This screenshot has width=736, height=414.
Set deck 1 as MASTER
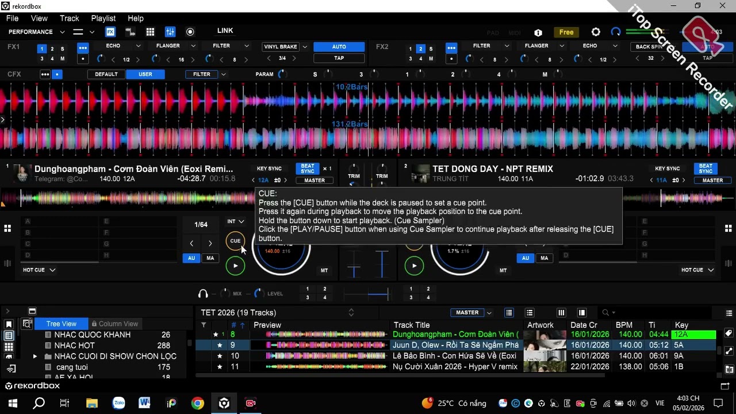(x=315, y=181)
